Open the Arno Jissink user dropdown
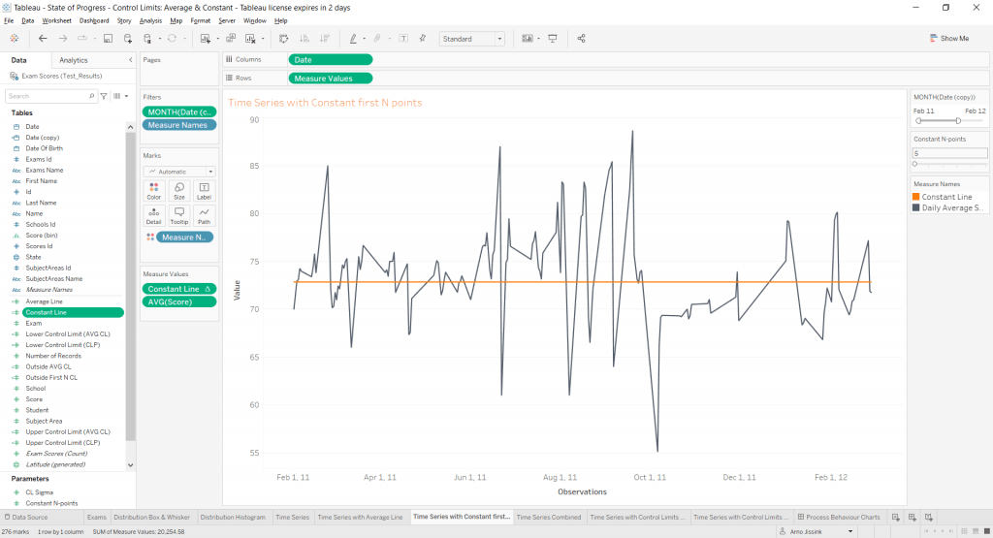Viewport: 993px width, 538px height. (x=817, y=532)
